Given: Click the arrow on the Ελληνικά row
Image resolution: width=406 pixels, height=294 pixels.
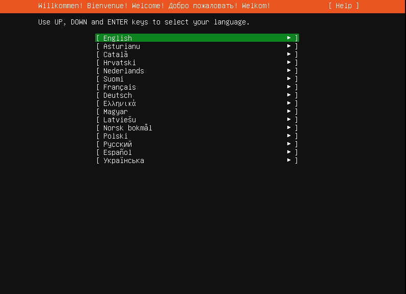Looking at the screenshot, I should [x=289, y=103].
